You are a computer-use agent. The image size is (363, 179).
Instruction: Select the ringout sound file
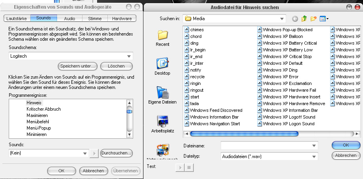point(194,90)
